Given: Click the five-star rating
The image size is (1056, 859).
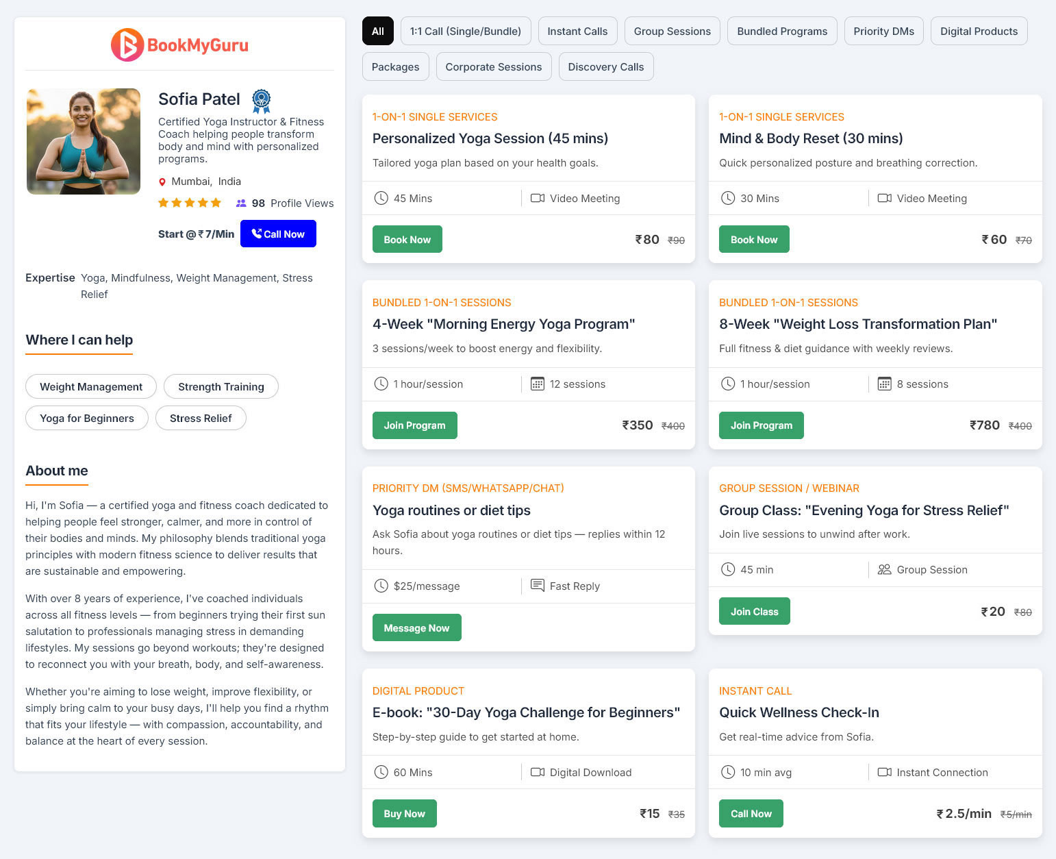Looking at the screenshot, I should (x=190, y=203).
